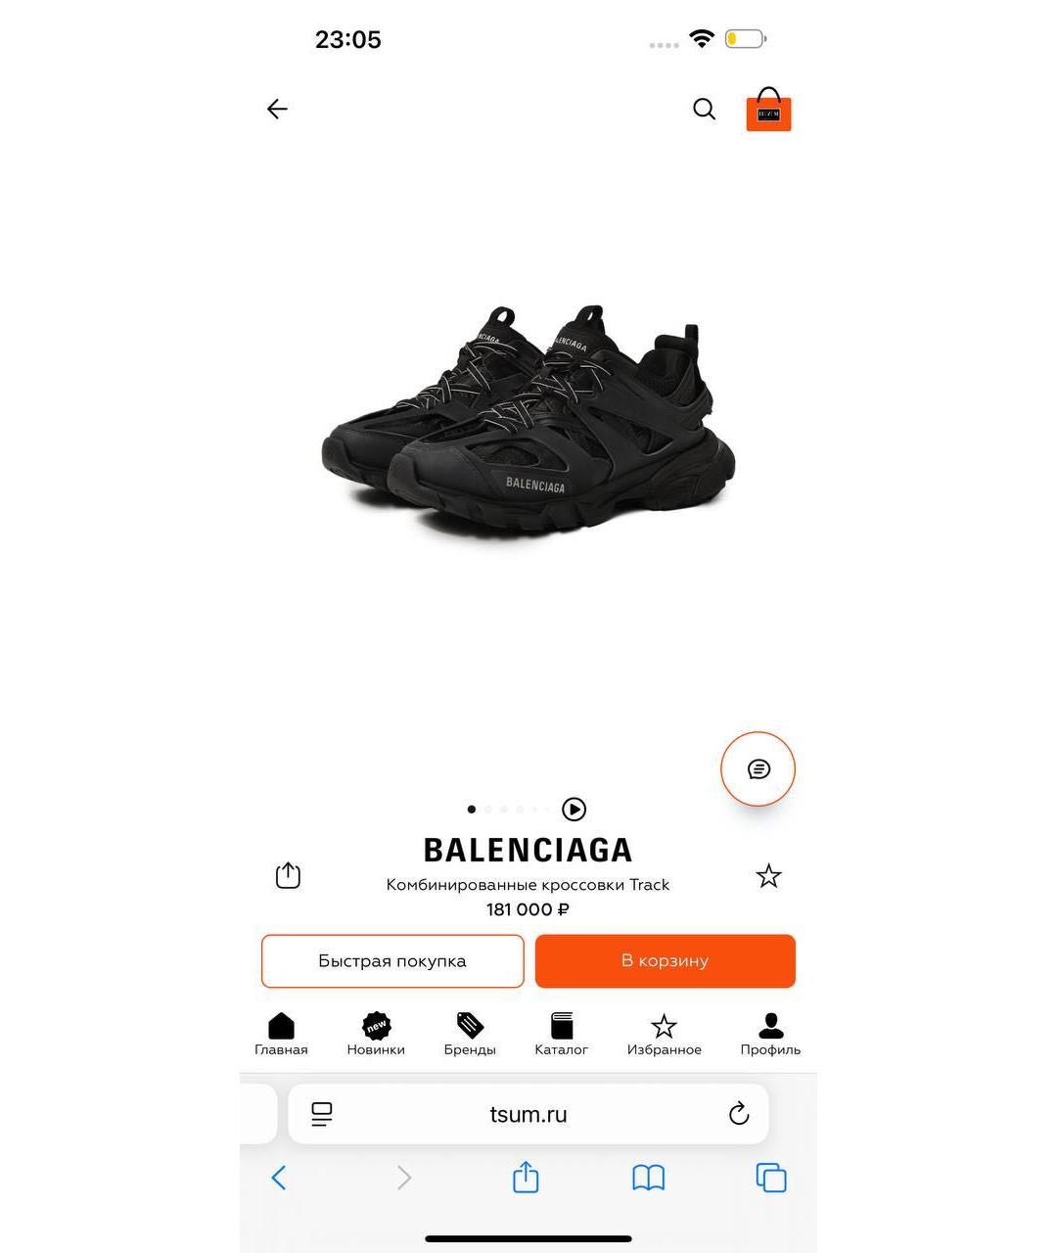This screenshot has height=1253, width=1057.
Task: Open Новинки tab
Action: (376, 1035)
